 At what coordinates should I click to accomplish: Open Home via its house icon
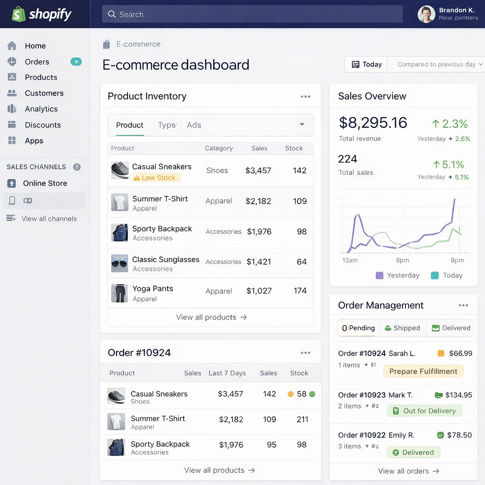pos(12,46)
